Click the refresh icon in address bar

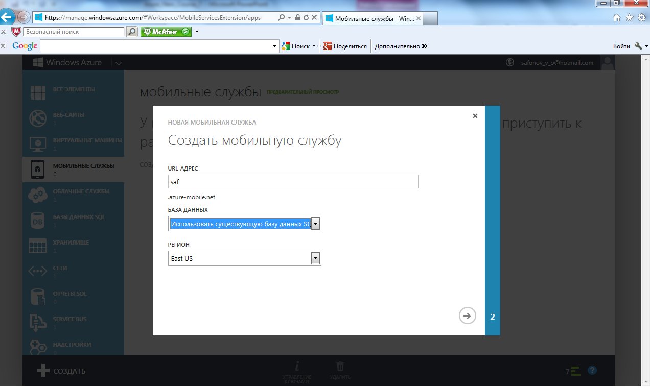[306, 17]
